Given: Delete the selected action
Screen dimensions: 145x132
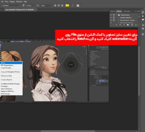Looking at the screenshot, I should (x=136, y=25).
